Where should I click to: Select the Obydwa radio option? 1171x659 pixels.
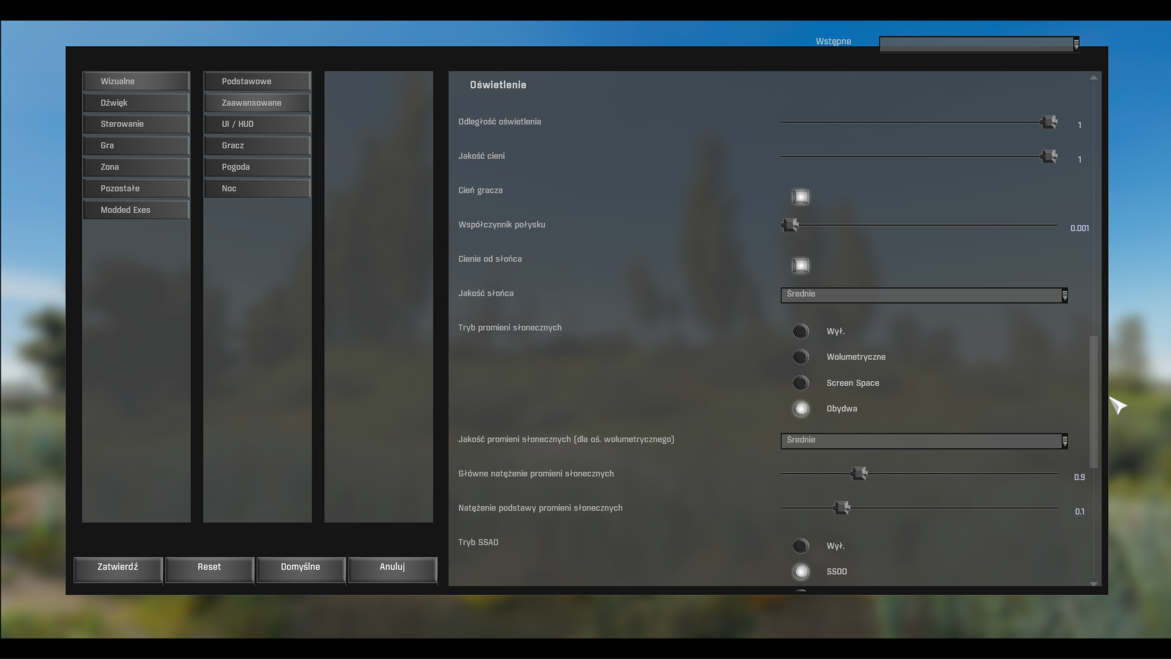800,409
